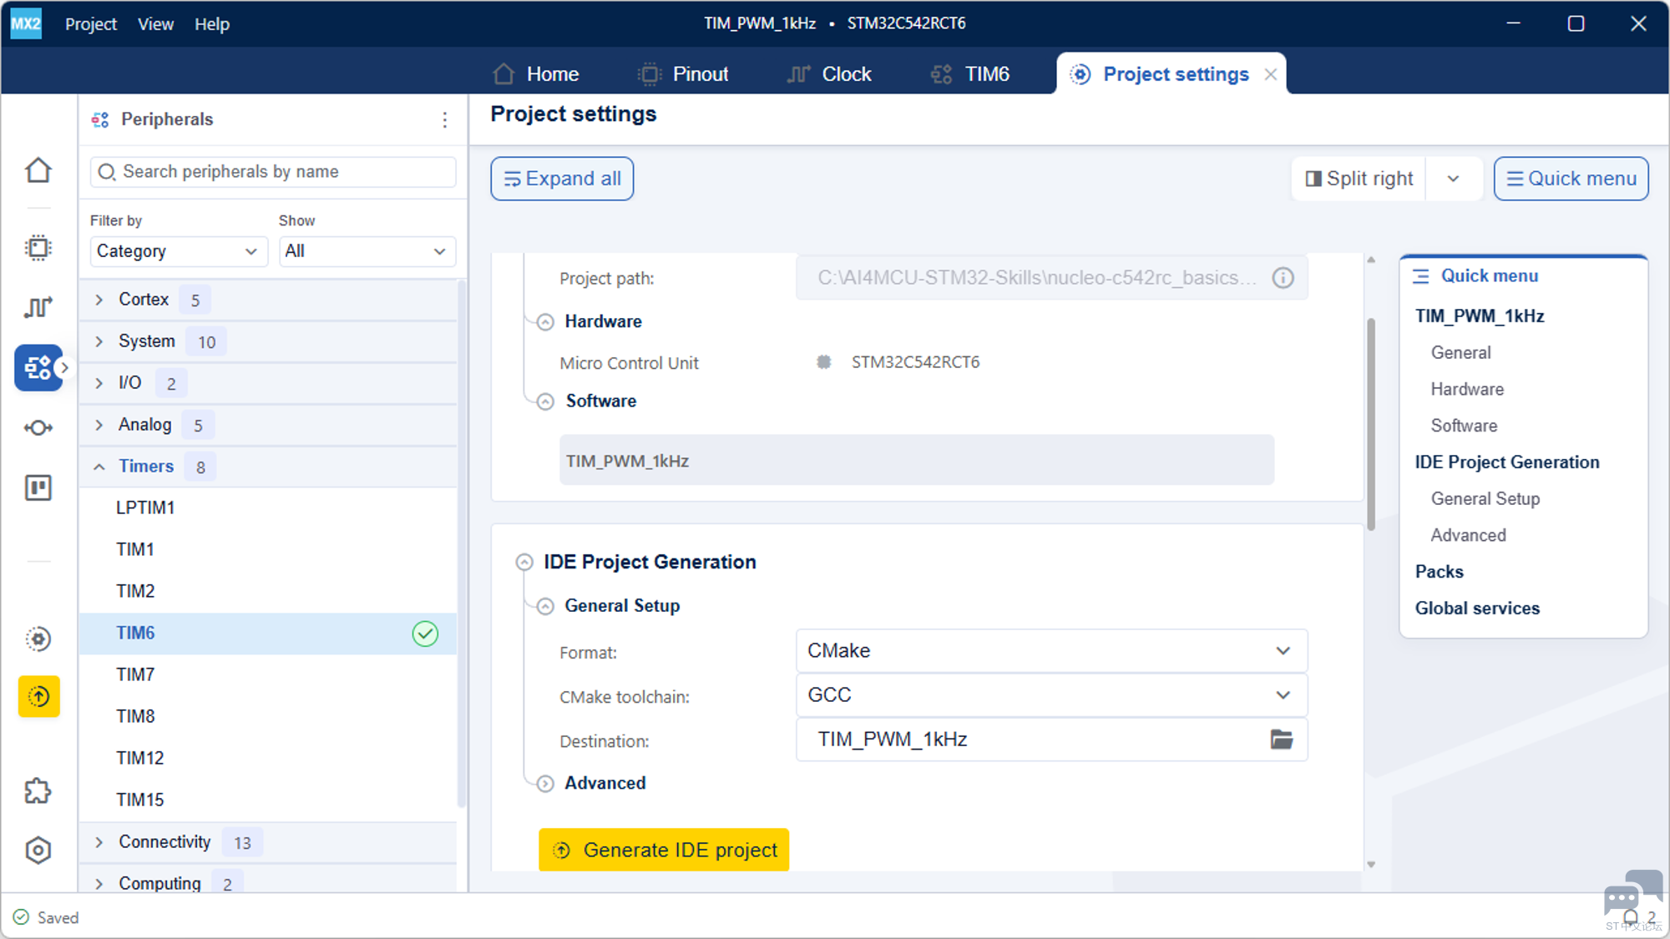The image size is (1670, 939).
Task: Browse destination folder icon
Action: click(x=1282, y=739)
